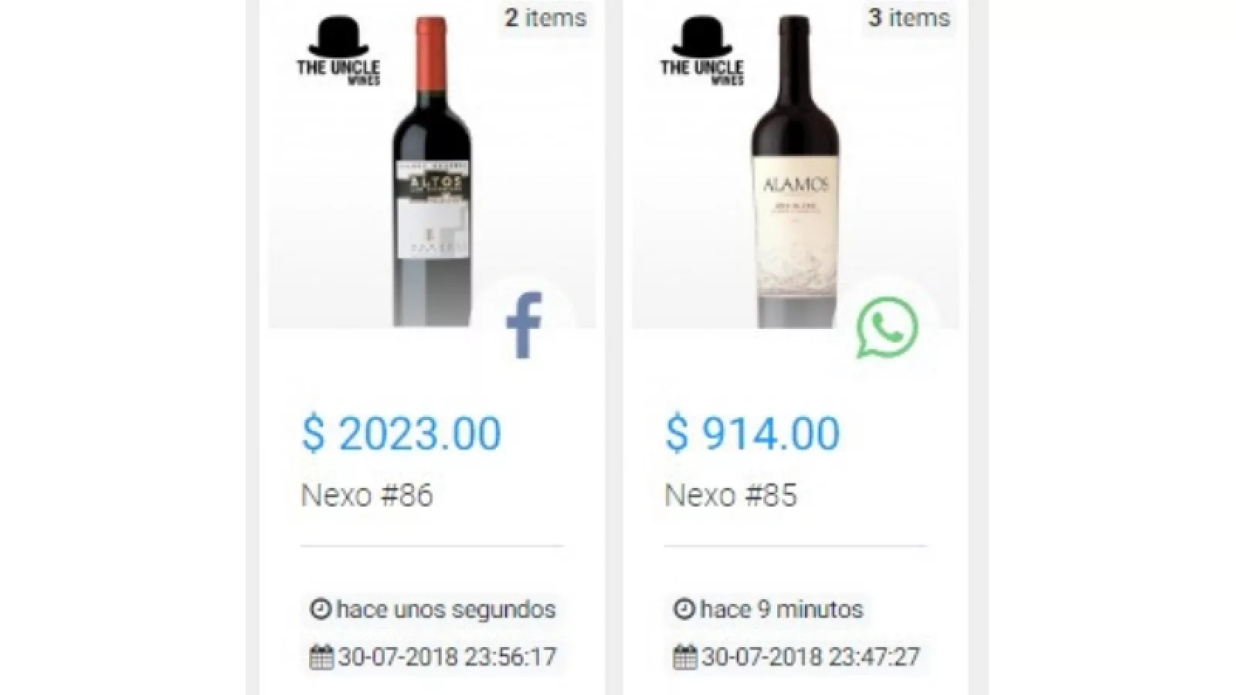Image resolution: width=1236 pixels, height=695 pixels.
Task: Open order Nexo #85
Action: click(x=731, y=495)
